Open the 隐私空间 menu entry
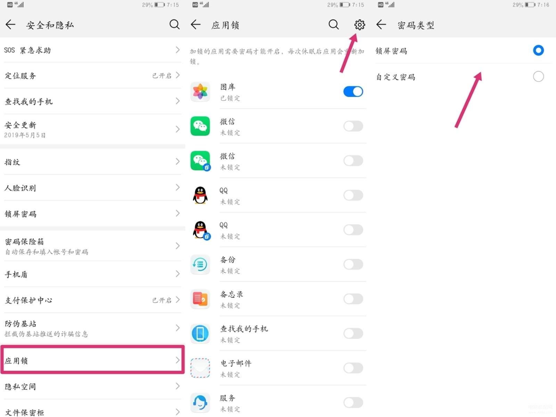556x417 pixels. point(92,386)
